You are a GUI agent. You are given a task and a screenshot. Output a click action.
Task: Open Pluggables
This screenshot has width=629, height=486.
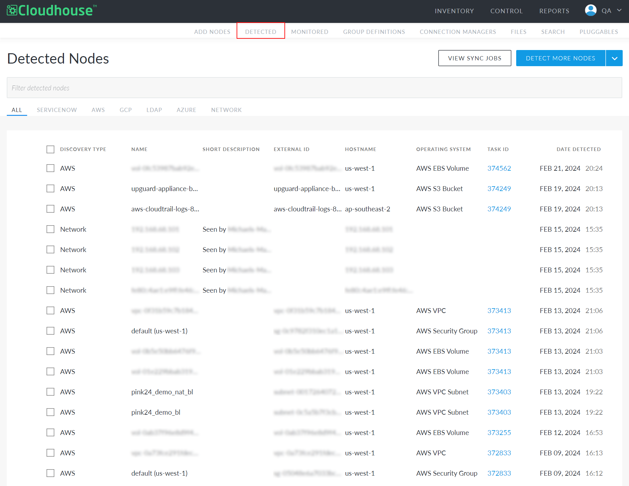tap(599, 32)
